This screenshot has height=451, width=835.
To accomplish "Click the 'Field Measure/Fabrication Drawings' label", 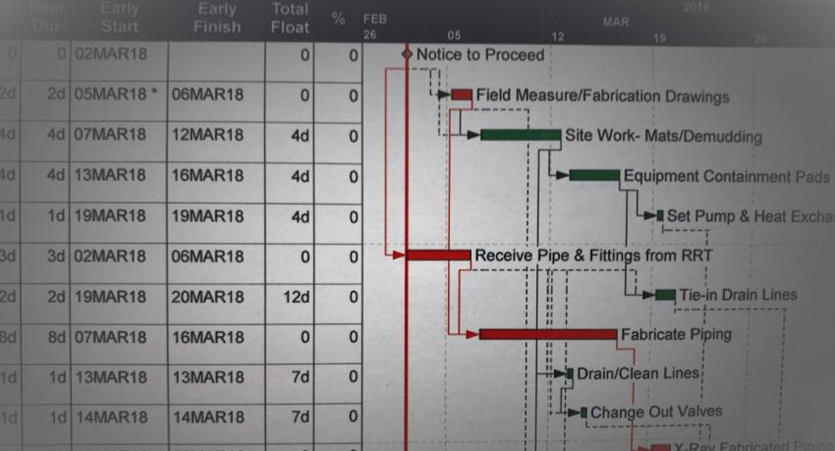I will point(602,96).
